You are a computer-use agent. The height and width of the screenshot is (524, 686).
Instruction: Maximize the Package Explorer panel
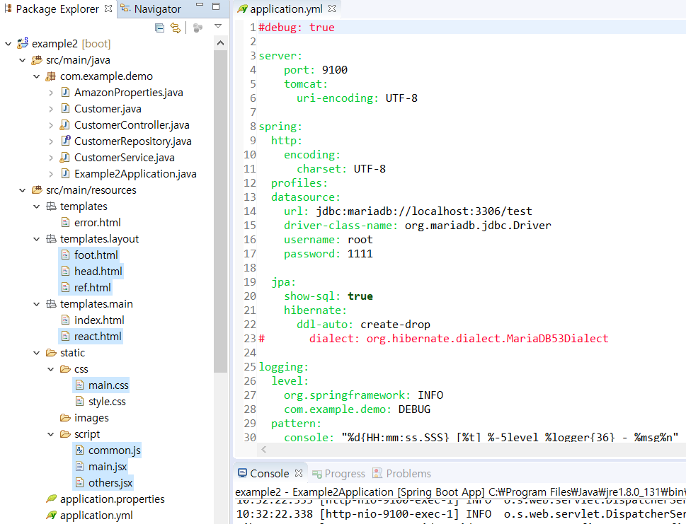coord(216,6)
